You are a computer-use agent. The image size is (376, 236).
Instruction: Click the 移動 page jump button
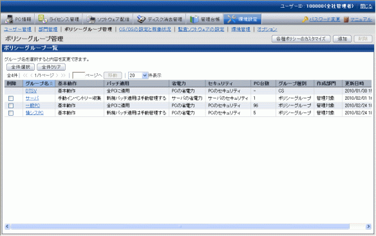point(113,75)
